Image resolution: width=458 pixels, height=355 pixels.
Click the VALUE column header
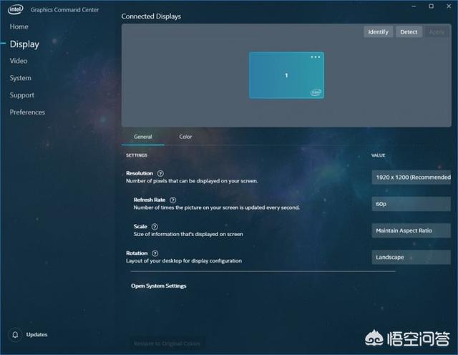(x=379, y=155)
